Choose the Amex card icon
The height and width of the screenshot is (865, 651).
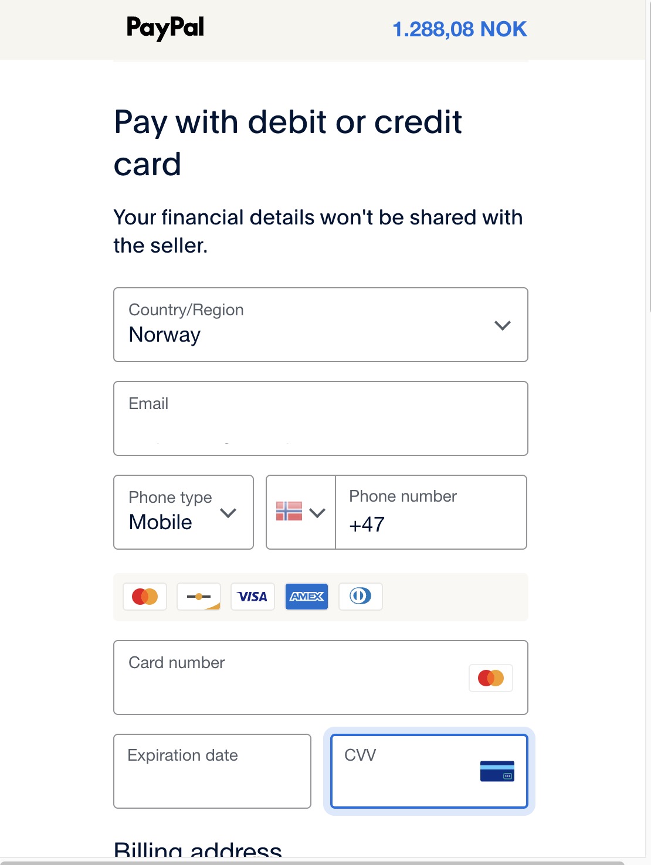click(307, 597)
